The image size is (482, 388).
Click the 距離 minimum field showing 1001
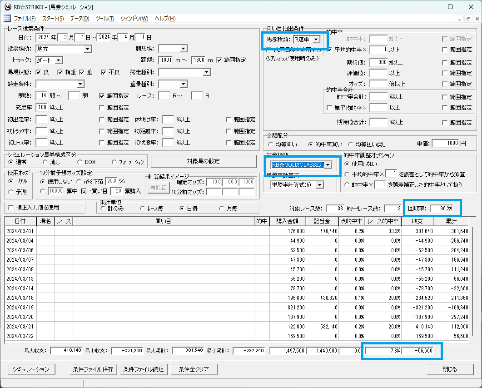click(x=166, y=60)
